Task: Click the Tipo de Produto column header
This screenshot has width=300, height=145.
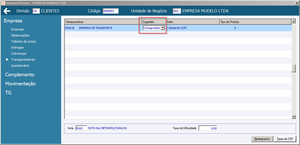Action: (x=255, y=22)
